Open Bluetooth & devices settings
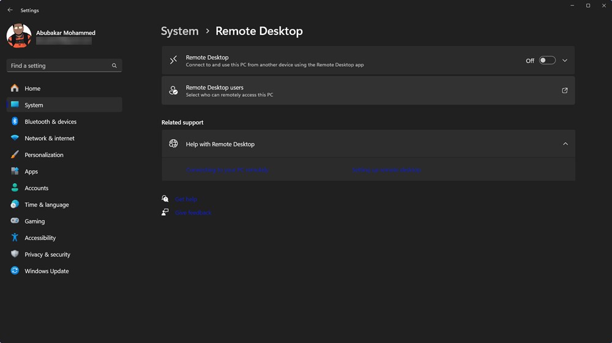 coord(64,121)
